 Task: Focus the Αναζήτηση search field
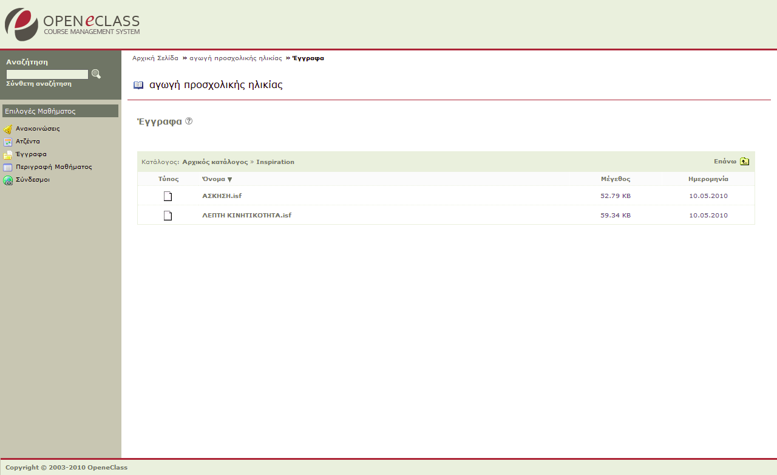[x=47, y=74]
